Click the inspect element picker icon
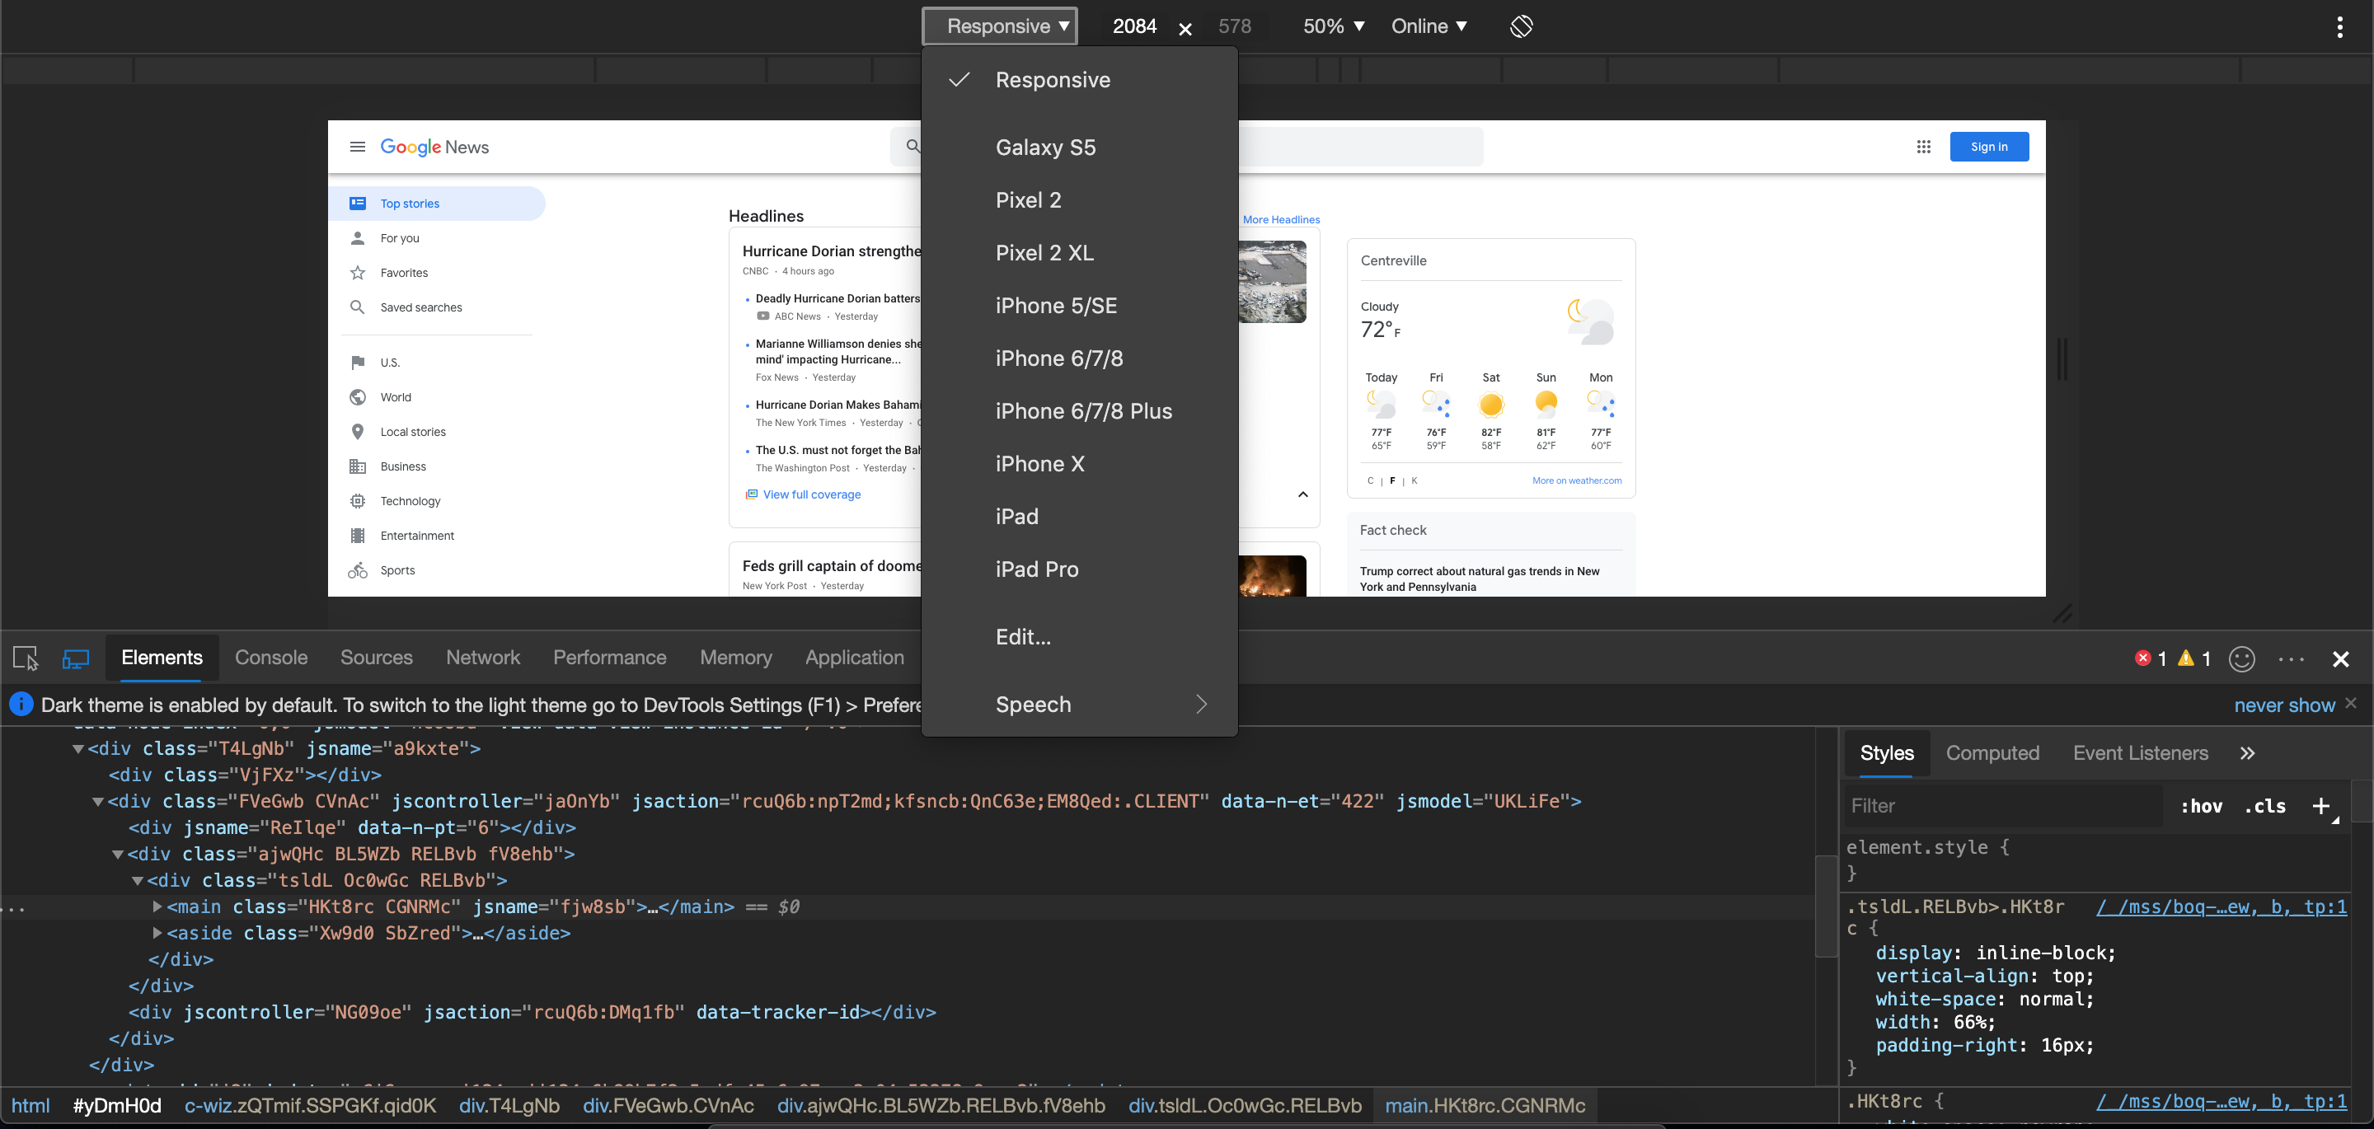 pyautogui.click(x=26, y=658)
